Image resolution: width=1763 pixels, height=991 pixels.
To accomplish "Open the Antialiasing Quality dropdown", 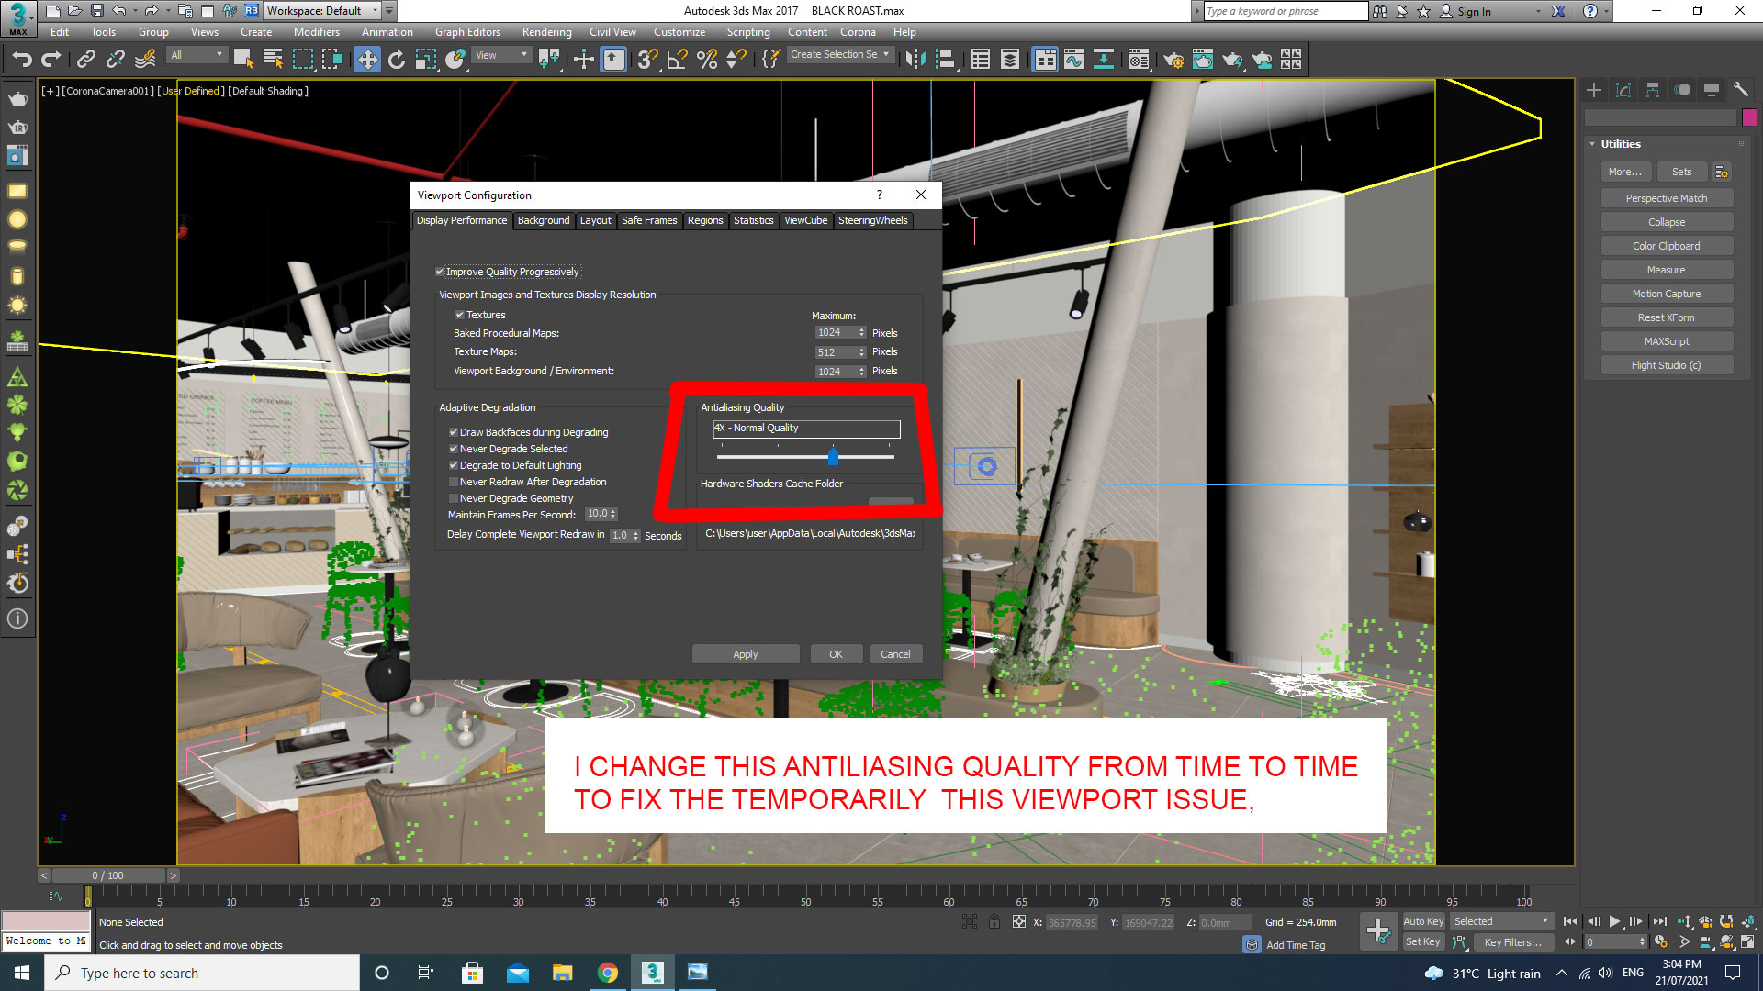I will (x=805, y=429).
